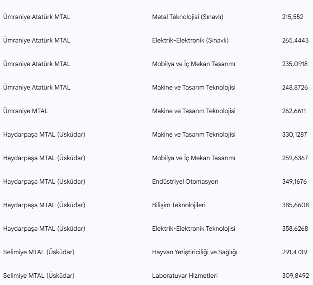The width and height of the screenshot is (313, 285).
Task: Select the Bilişim Teknolojileri program
Action: (x=179, y=205)
